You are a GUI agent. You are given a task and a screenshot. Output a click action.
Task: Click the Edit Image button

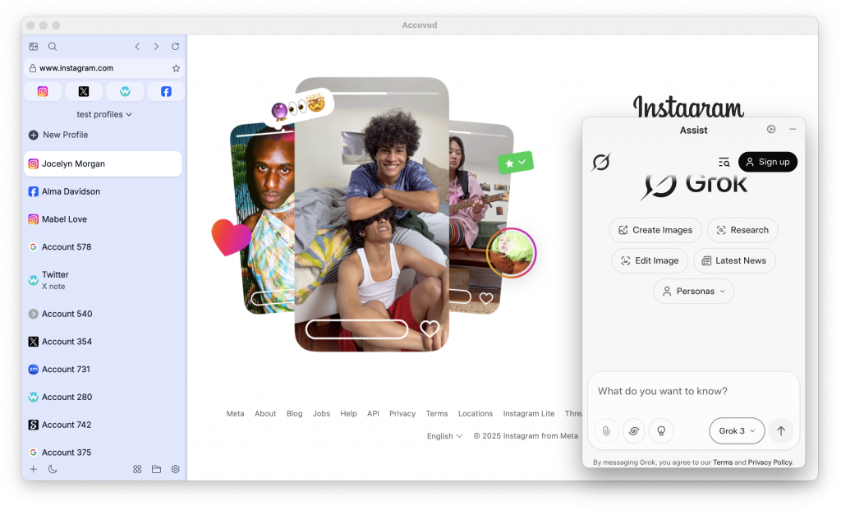pyautogui.click(x=650, y=260)
